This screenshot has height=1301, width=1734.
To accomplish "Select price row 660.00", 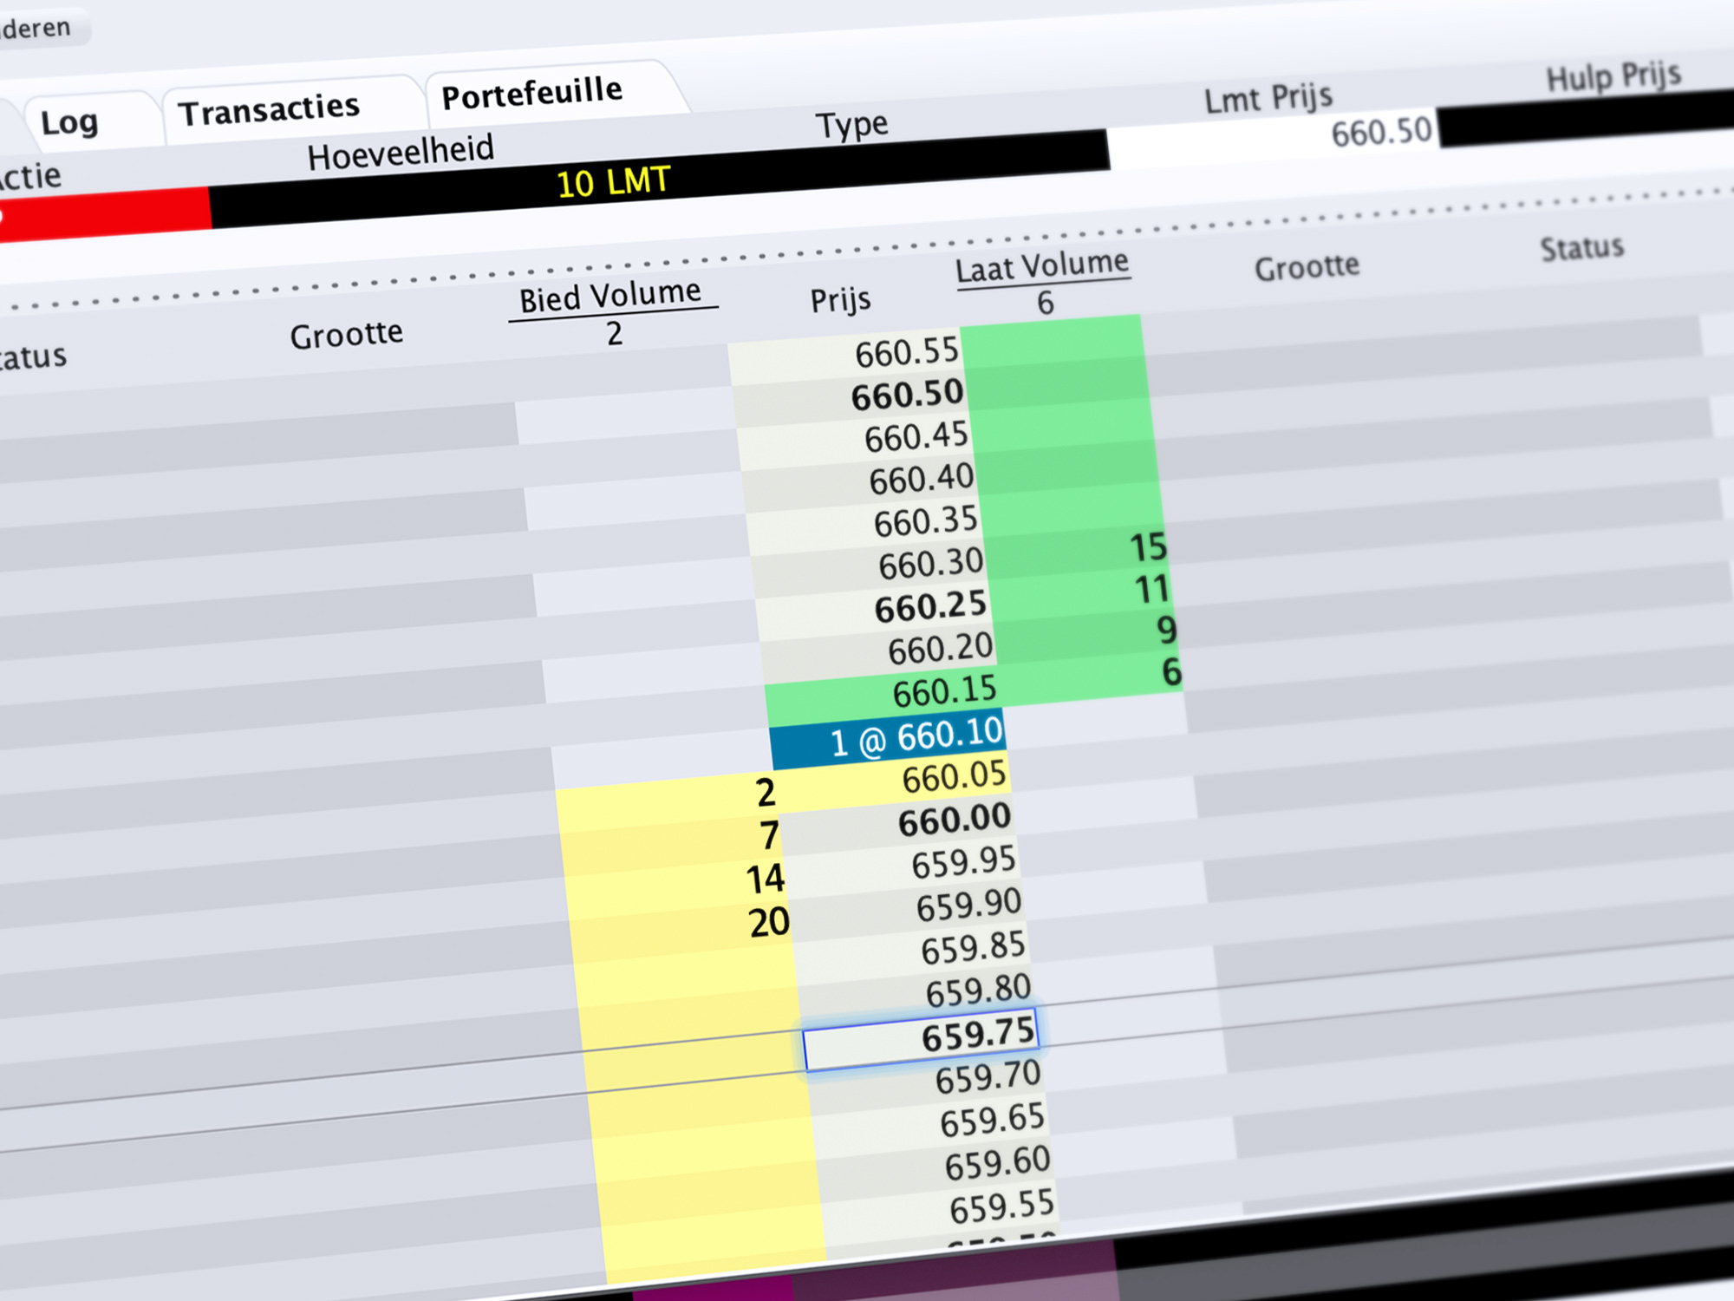I will pyautogui.click(x=898, y=822).
